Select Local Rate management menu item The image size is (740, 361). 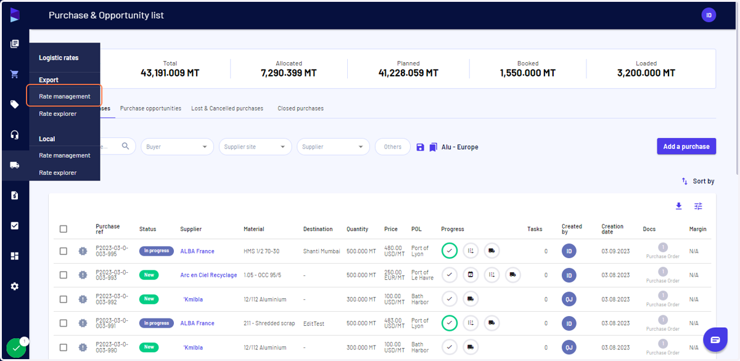65,155
